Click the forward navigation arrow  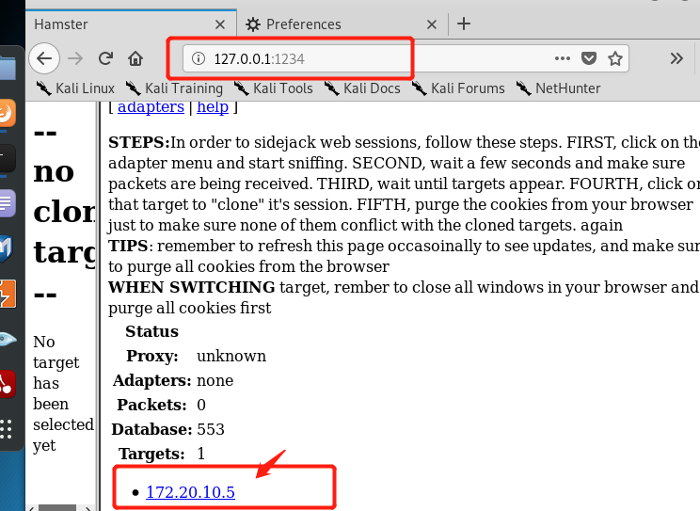(x=75, y=58)
